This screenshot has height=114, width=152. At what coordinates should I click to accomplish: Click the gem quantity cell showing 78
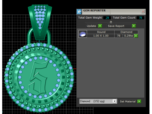point(119,36)
